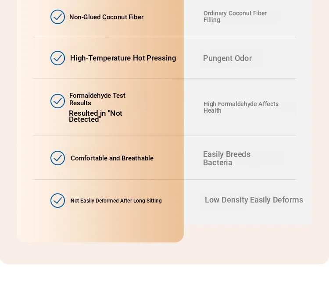Click checkmark icon next to High-Temperature Hot Pressing

point(57,58)
